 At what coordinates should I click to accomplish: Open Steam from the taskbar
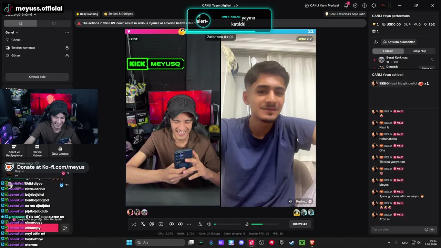tap(291, 242)
